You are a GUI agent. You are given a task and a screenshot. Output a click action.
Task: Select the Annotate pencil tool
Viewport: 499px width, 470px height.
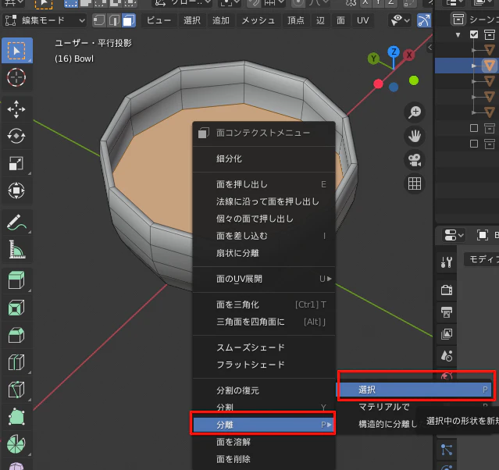16,223
